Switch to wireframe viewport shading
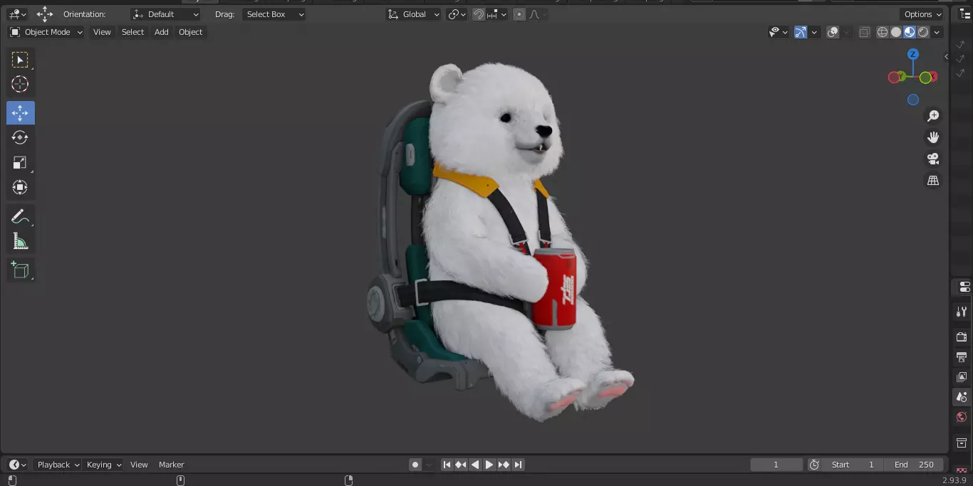Image resolution: width=973 pixels, height=486 pixels. coord(883,32)
